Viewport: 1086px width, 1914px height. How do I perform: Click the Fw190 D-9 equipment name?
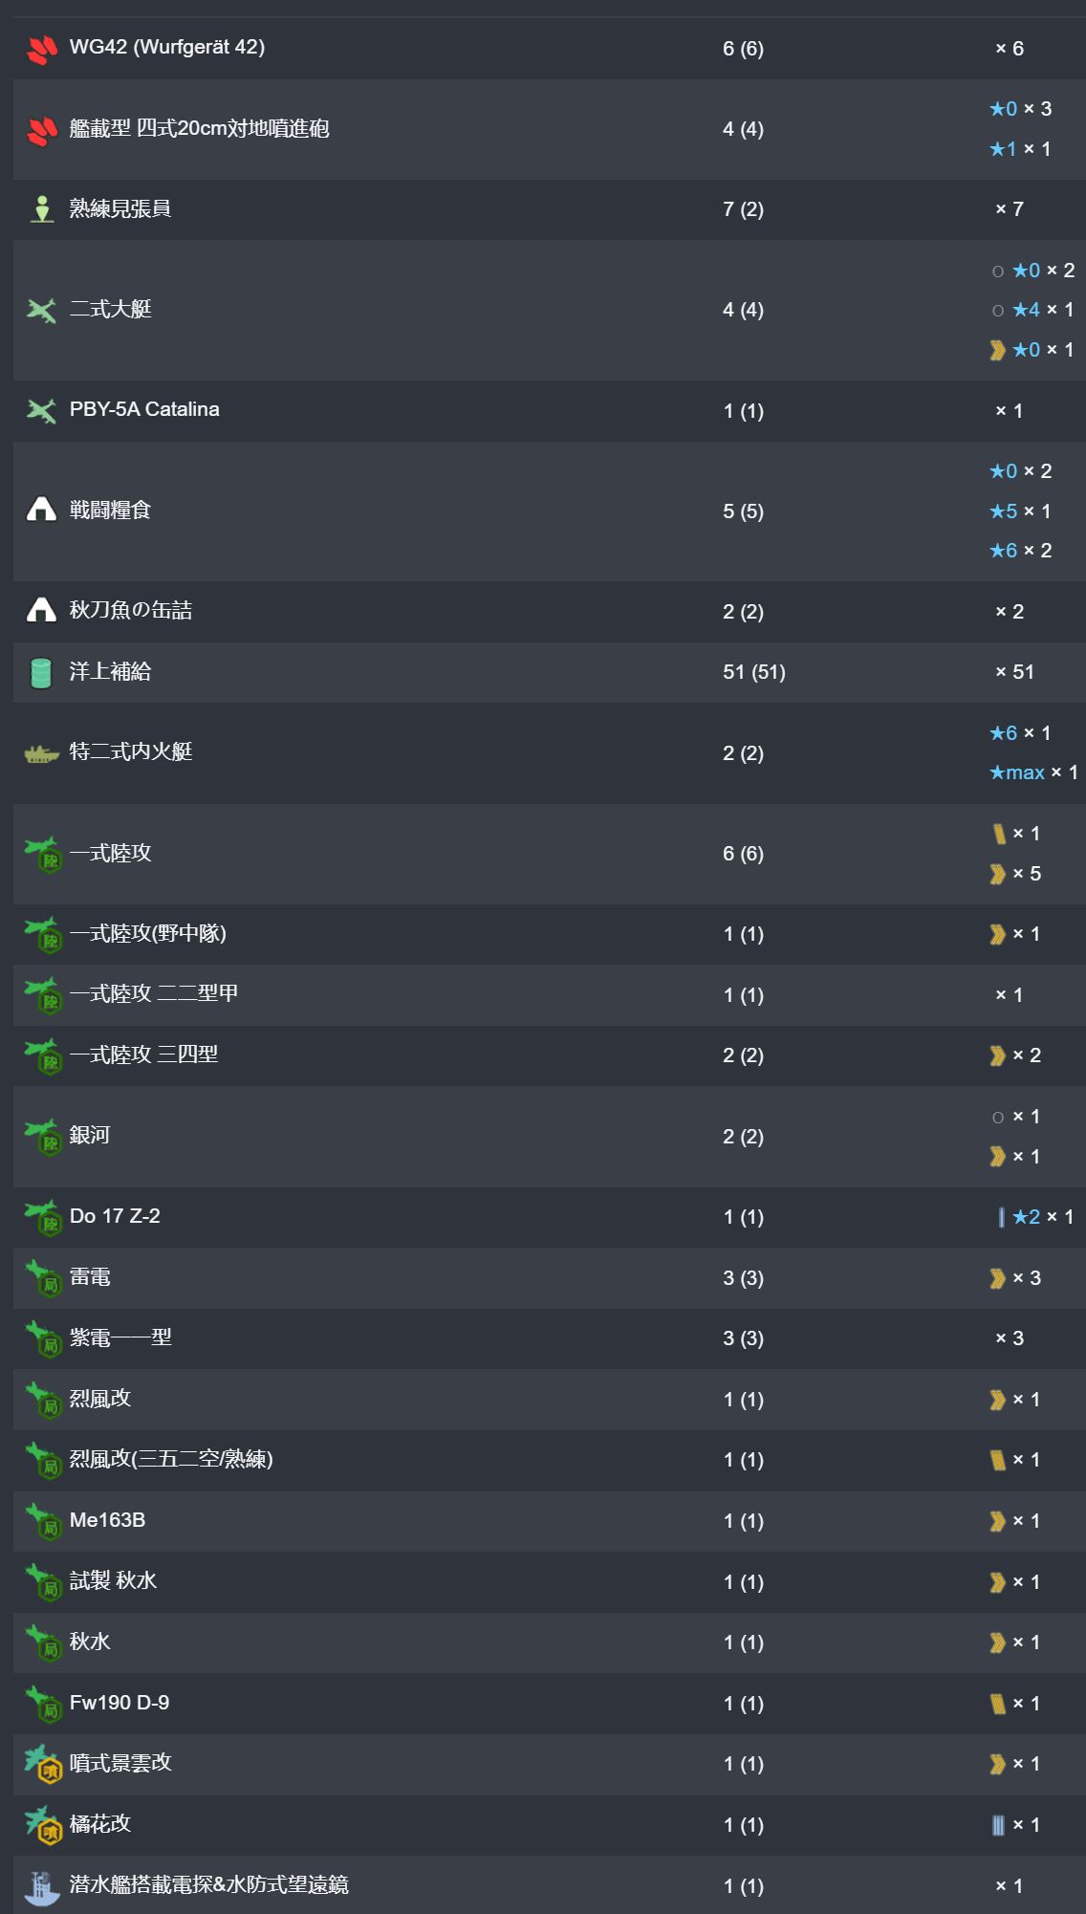click(119, 1703)
